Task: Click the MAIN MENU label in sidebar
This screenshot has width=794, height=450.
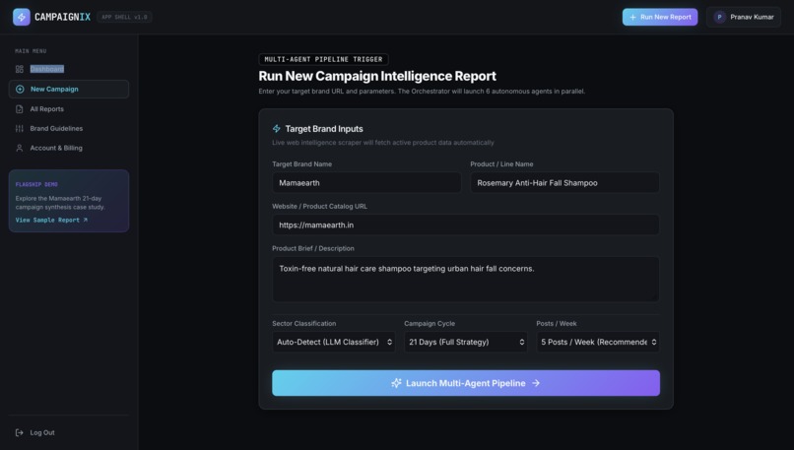Action: 31,50
